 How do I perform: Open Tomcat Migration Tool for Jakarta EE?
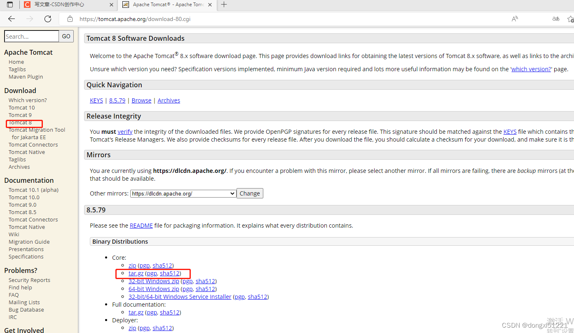pyautogui.click(x=37, y=133)
